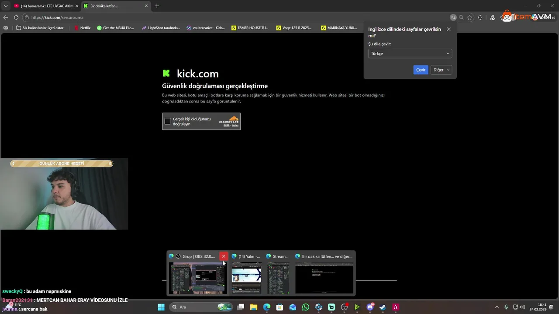Viewport: 559px width, 314px height.
Task: Expand the 'Diğer' options dropdown
Action: pyautogui.click(x=441, y=70)
